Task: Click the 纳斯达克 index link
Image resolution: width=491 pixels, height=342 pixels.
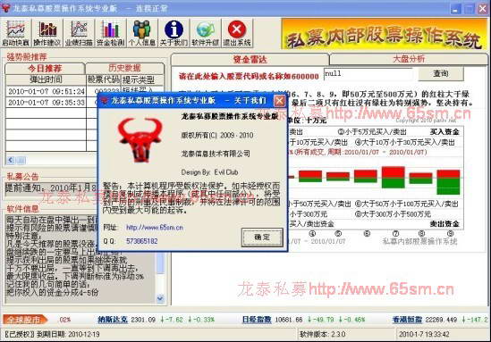Action: [113, 320]
